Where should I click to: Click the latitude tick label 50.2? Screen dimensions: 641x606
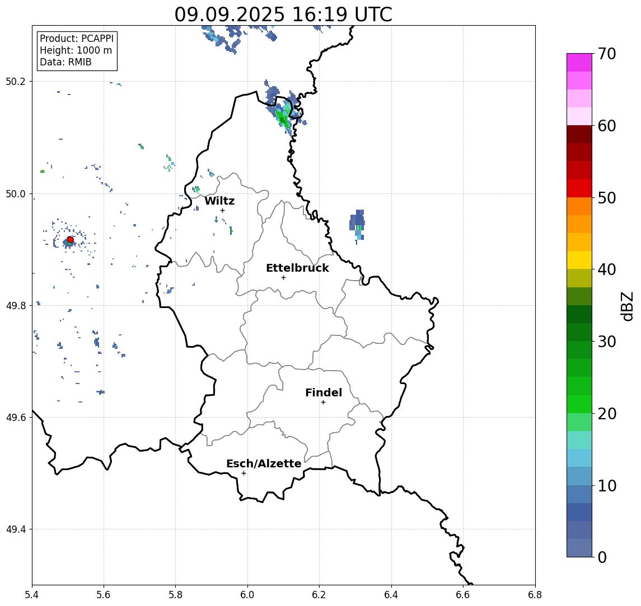pos(16,81)
